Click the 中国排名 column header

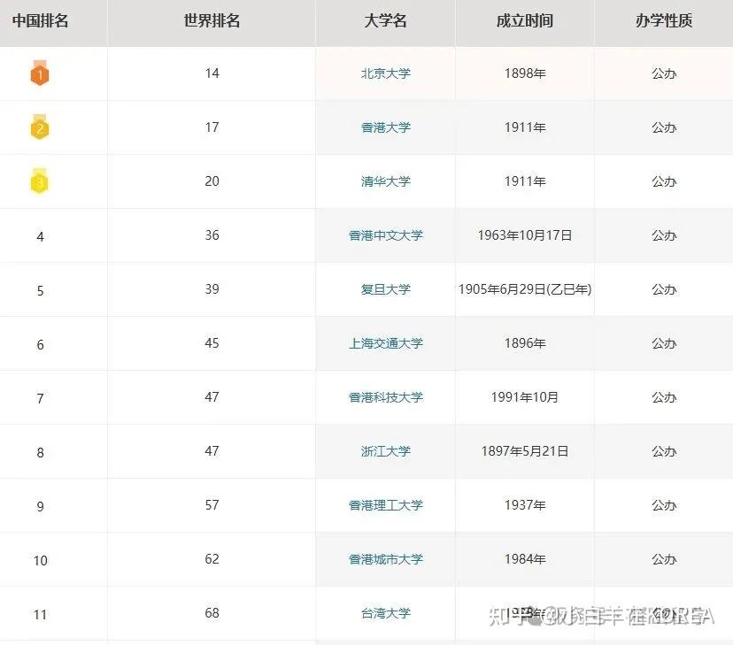click(x=40, y=20)
